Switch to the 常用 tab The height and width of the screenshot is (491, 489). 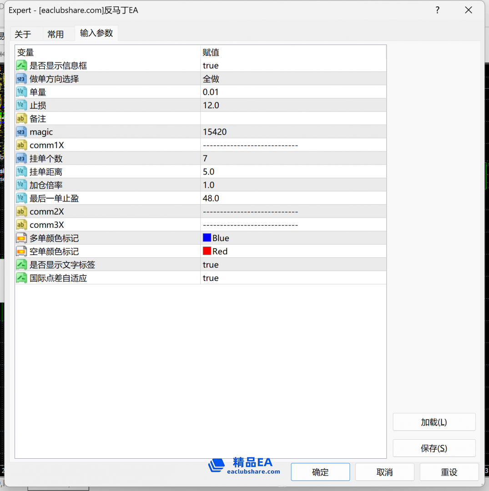pos(55,34)
